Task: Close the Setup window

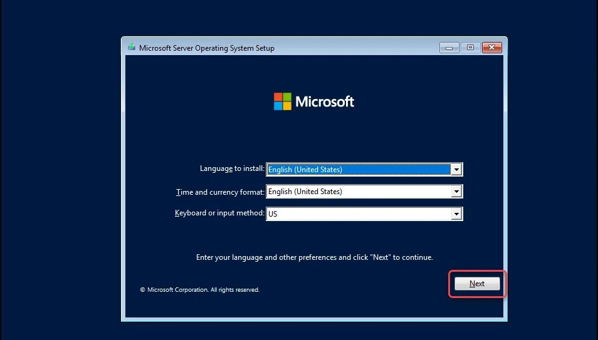Action: click(491, 48)
